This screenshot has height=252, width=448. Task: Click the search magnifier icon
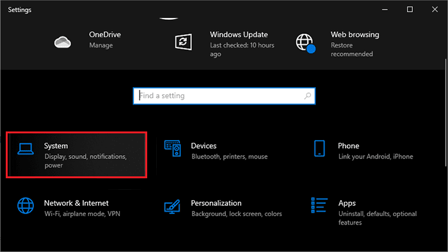point(308,96)
